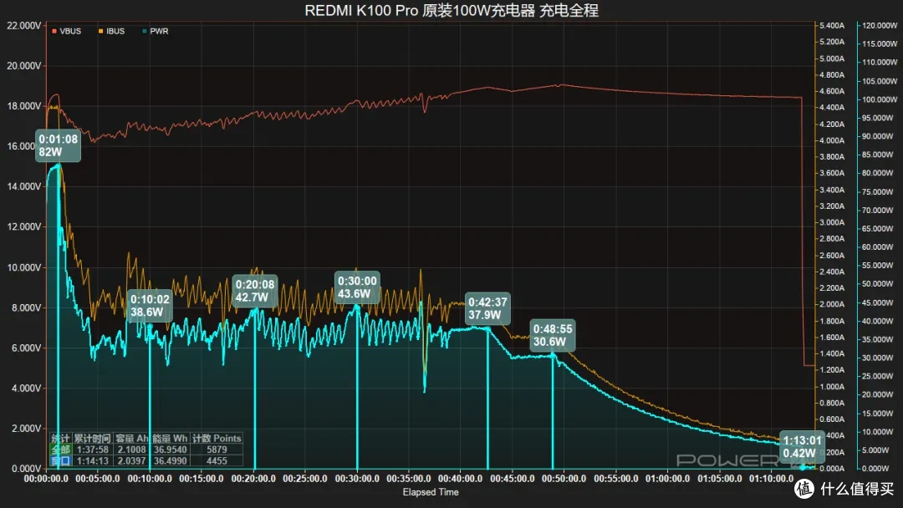The width and height of the screenshot is (903, 508).
Task: Click the 00:25:00.0 time axis tick
Action: pyautogui.click(x=304, y=479)
